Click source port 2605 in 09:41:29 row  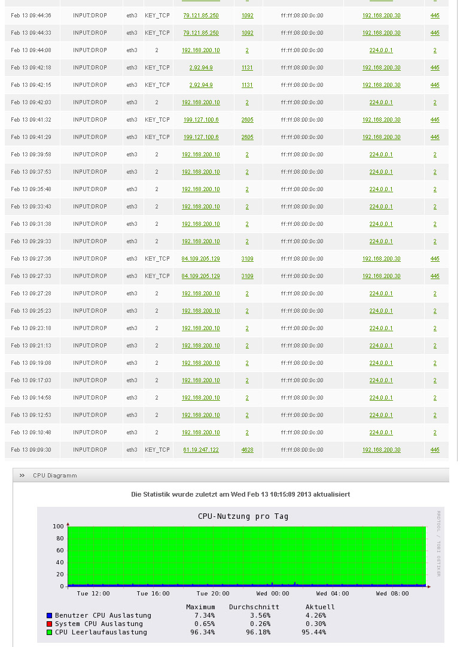tap(247, 137)
